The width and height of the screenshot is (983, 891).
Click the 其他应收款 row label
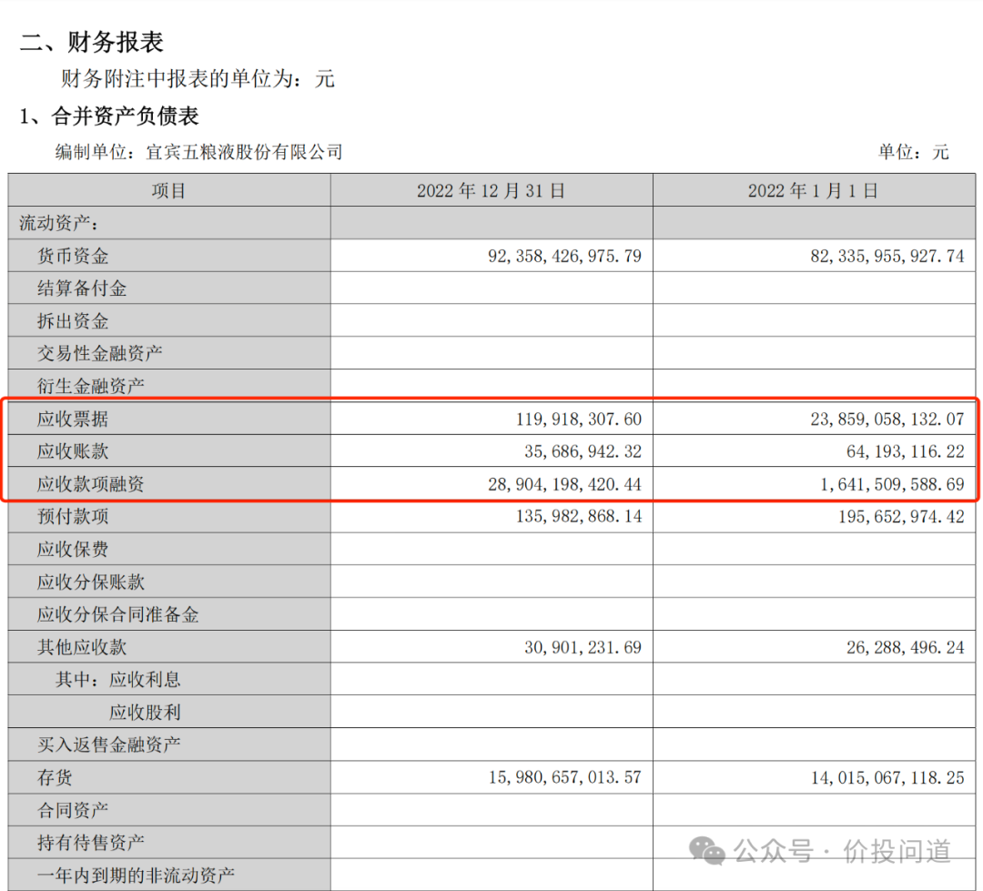(x=82, y=646)
